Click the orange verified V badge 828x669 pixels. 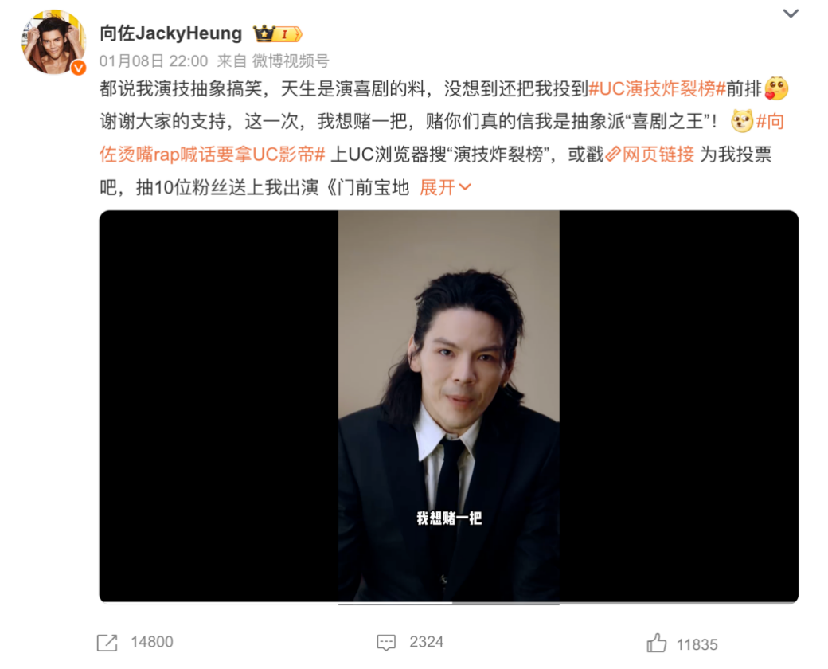coord(79,68)
